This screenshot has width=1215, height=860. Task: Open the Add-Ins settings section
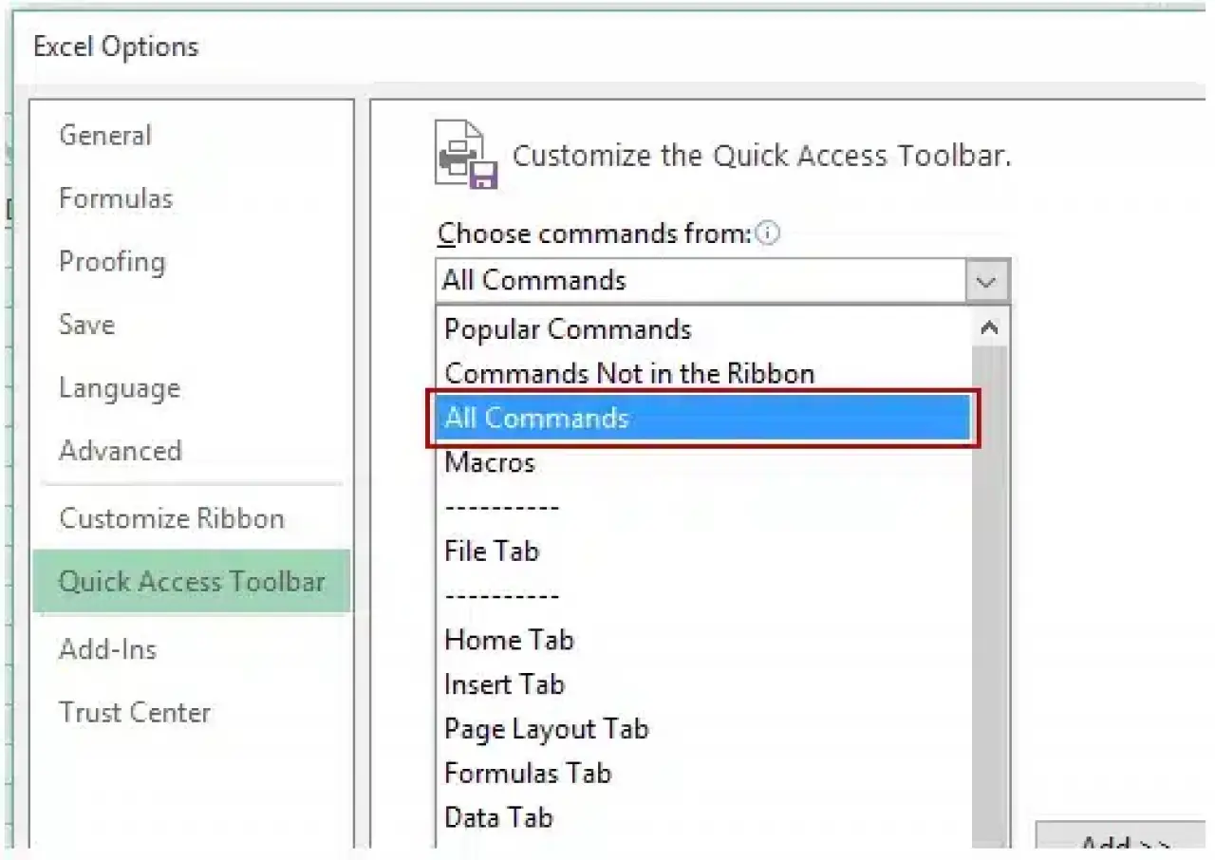[107, 649]
